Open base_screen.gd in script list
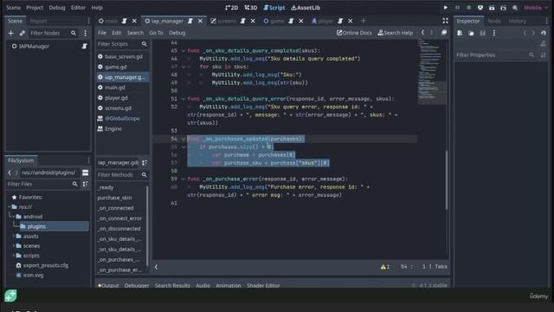The height and width of the screenshot is (312, 554). pos(123,56)
